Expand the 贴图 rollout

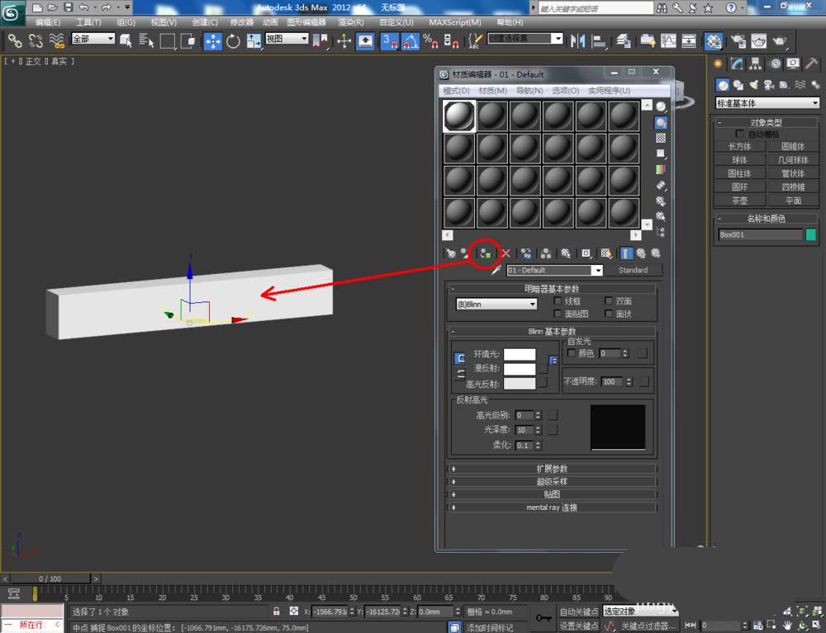pyautogui.click(x=552, y=494)
